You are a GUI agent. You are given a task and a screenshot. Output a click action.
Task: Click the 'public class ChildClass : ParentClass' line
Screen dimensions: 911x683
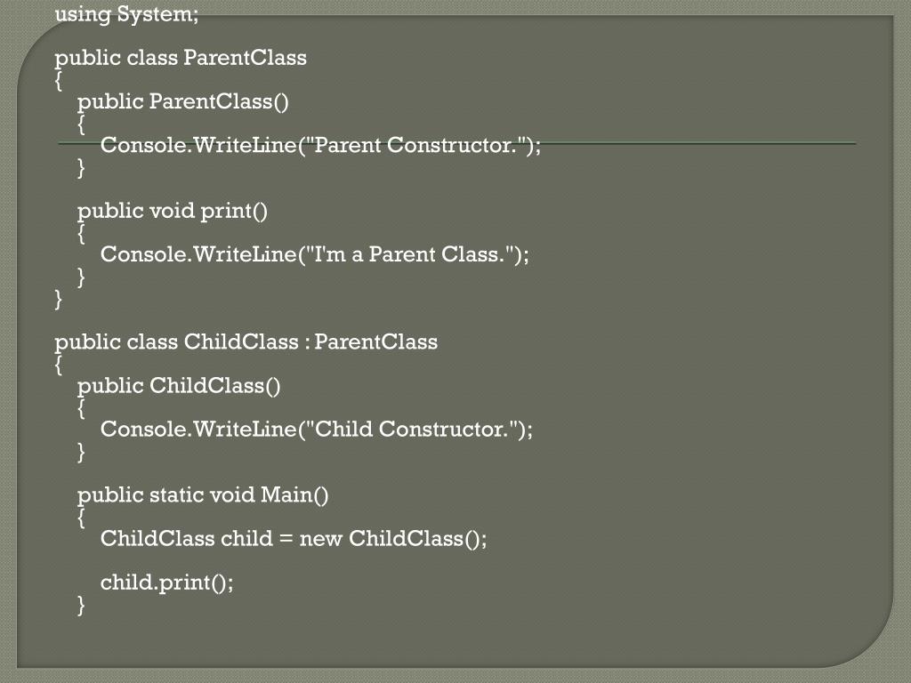click(x=246, y=342)
